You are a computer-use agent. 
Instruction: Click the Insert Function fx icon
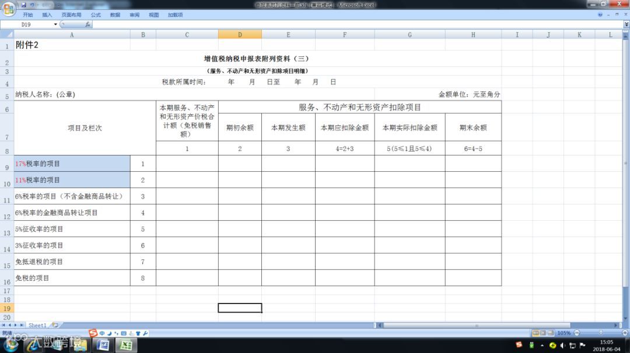pos(87,24)
